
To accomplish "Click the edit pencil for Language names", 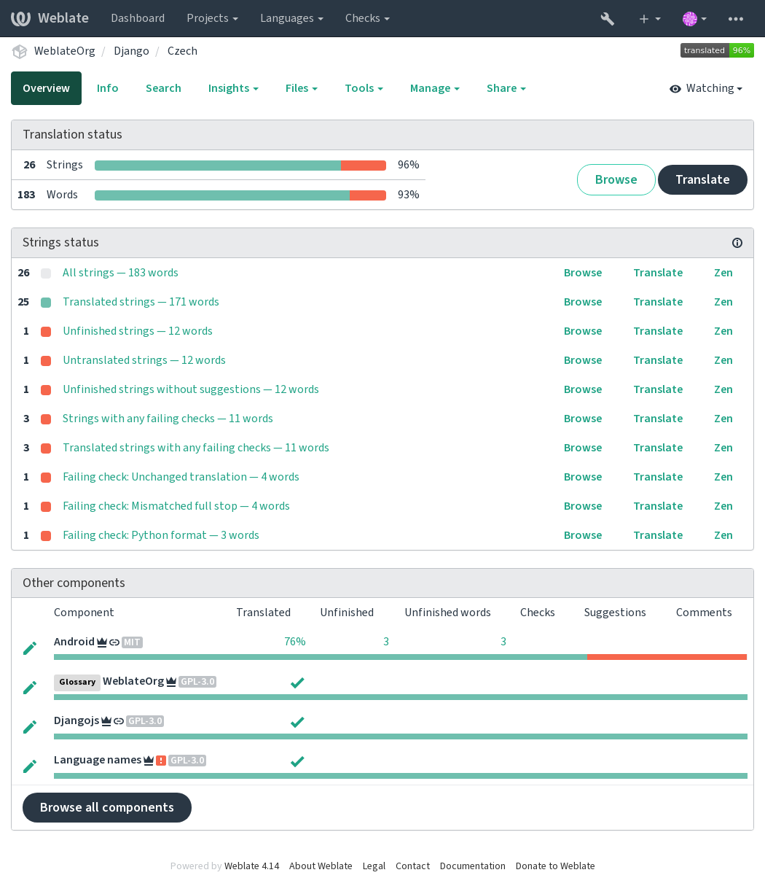I will pyautogui.click(x=30, y=766).
